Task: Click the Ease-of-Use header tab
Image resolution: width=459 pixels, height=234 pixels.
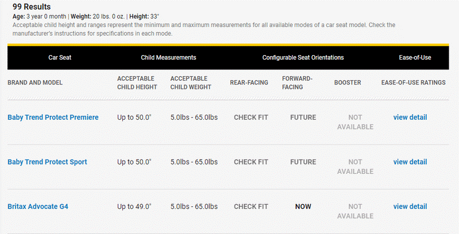Action: tap(415, 57)
